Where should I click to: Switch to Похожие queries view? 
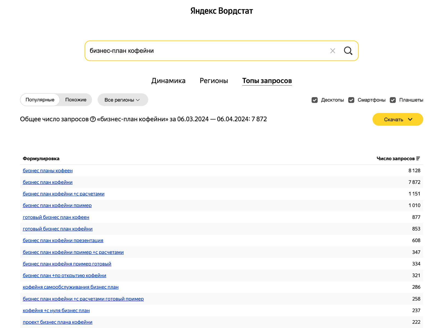pyautogui.click(x=76, y=100)
